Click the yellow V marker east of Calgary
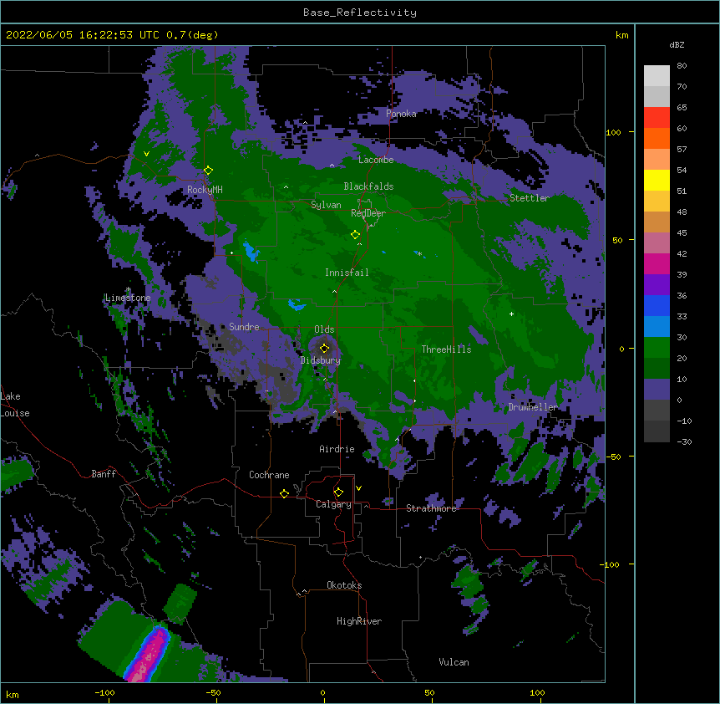Viewport: 720px width, 704px height. pyautogui.click(x=358, y=488)
